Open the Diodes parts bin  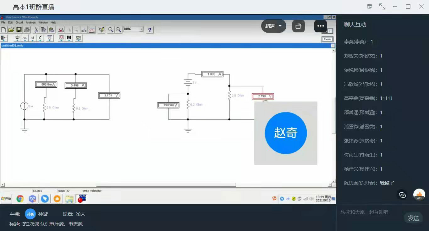33,38
